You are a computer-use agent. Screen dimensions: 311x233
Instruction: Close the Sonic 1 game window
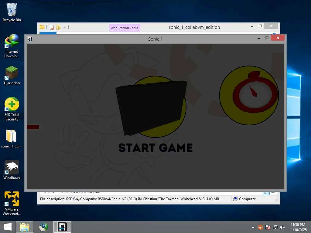[278, 38]
